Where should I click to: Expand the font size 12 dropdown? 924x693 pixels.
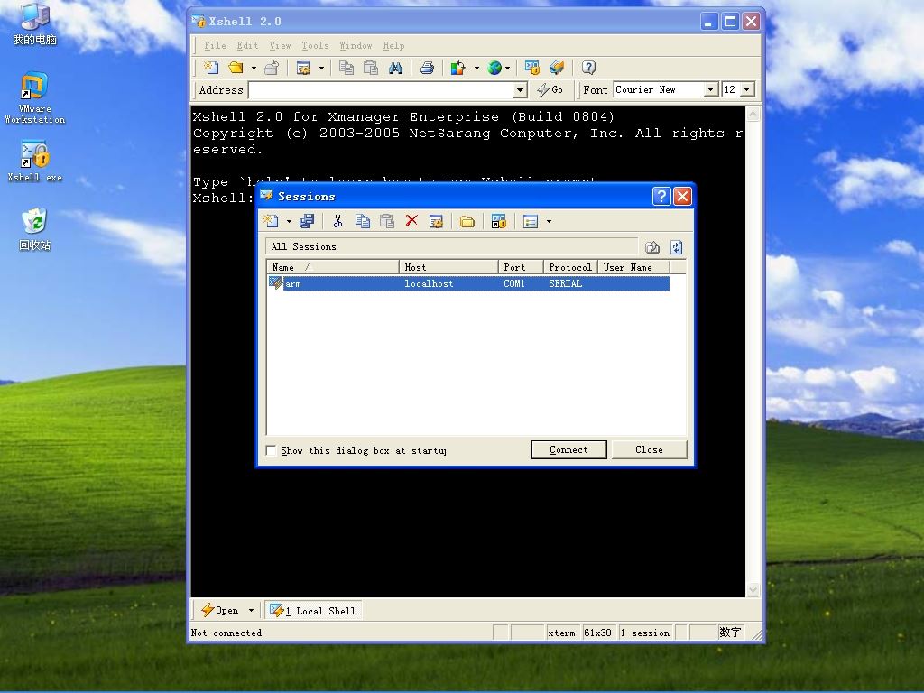pyautogui.click(x=747, y=89)
